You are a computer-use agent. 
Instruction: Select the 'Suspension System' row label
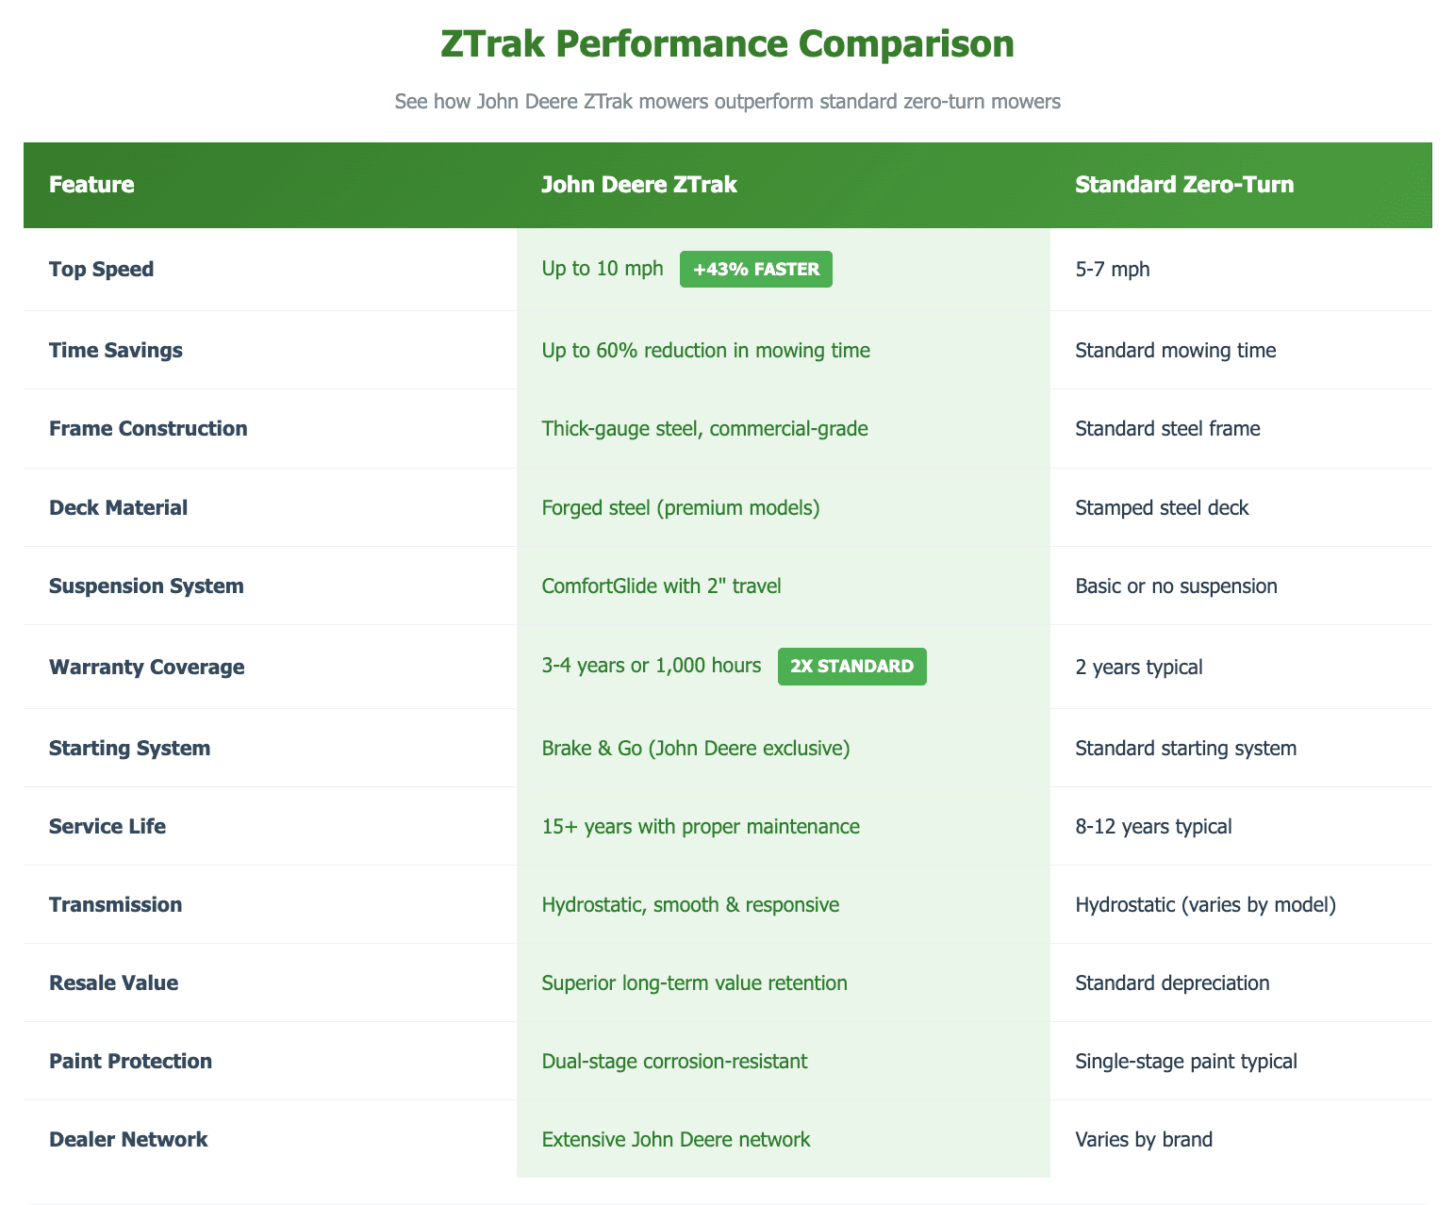click(x=146, y=586)
